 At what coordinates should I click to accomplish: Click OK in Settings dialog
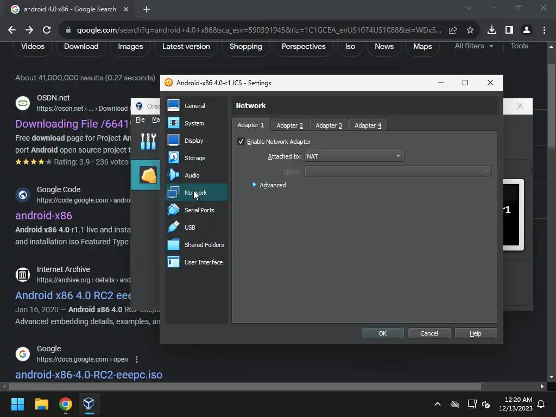(382, 333)
